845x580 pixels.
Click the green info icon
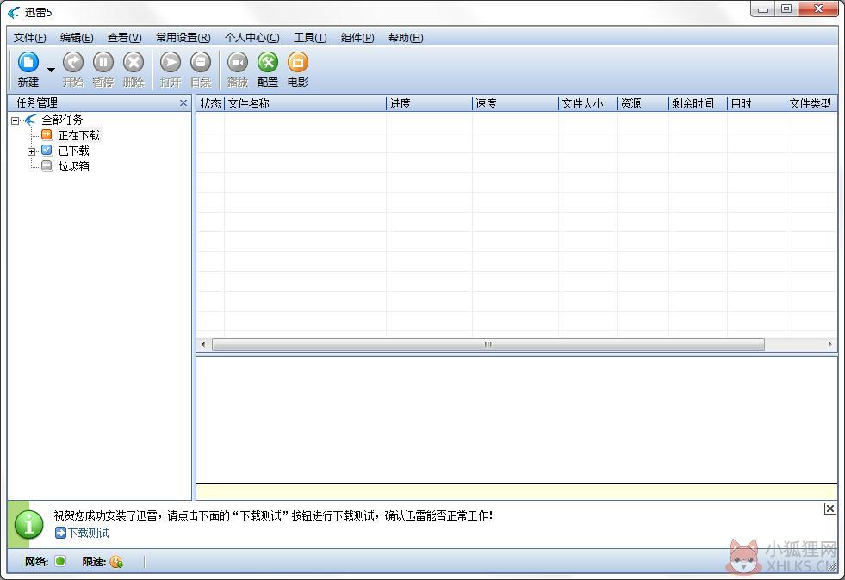pyautogui.click(x=28, y=525)
